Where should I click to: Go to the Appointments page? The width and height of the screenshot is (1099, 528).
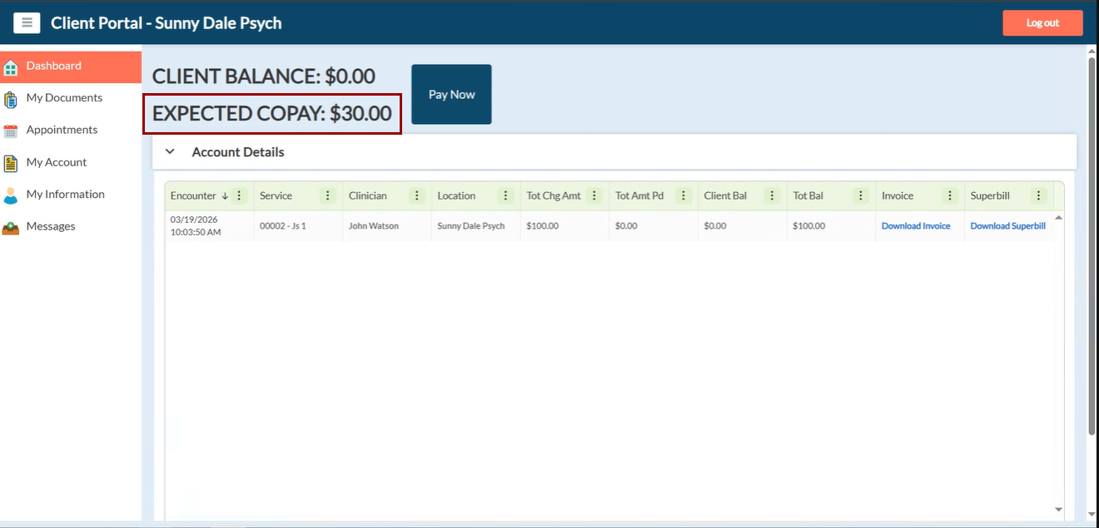coord(62,130)
